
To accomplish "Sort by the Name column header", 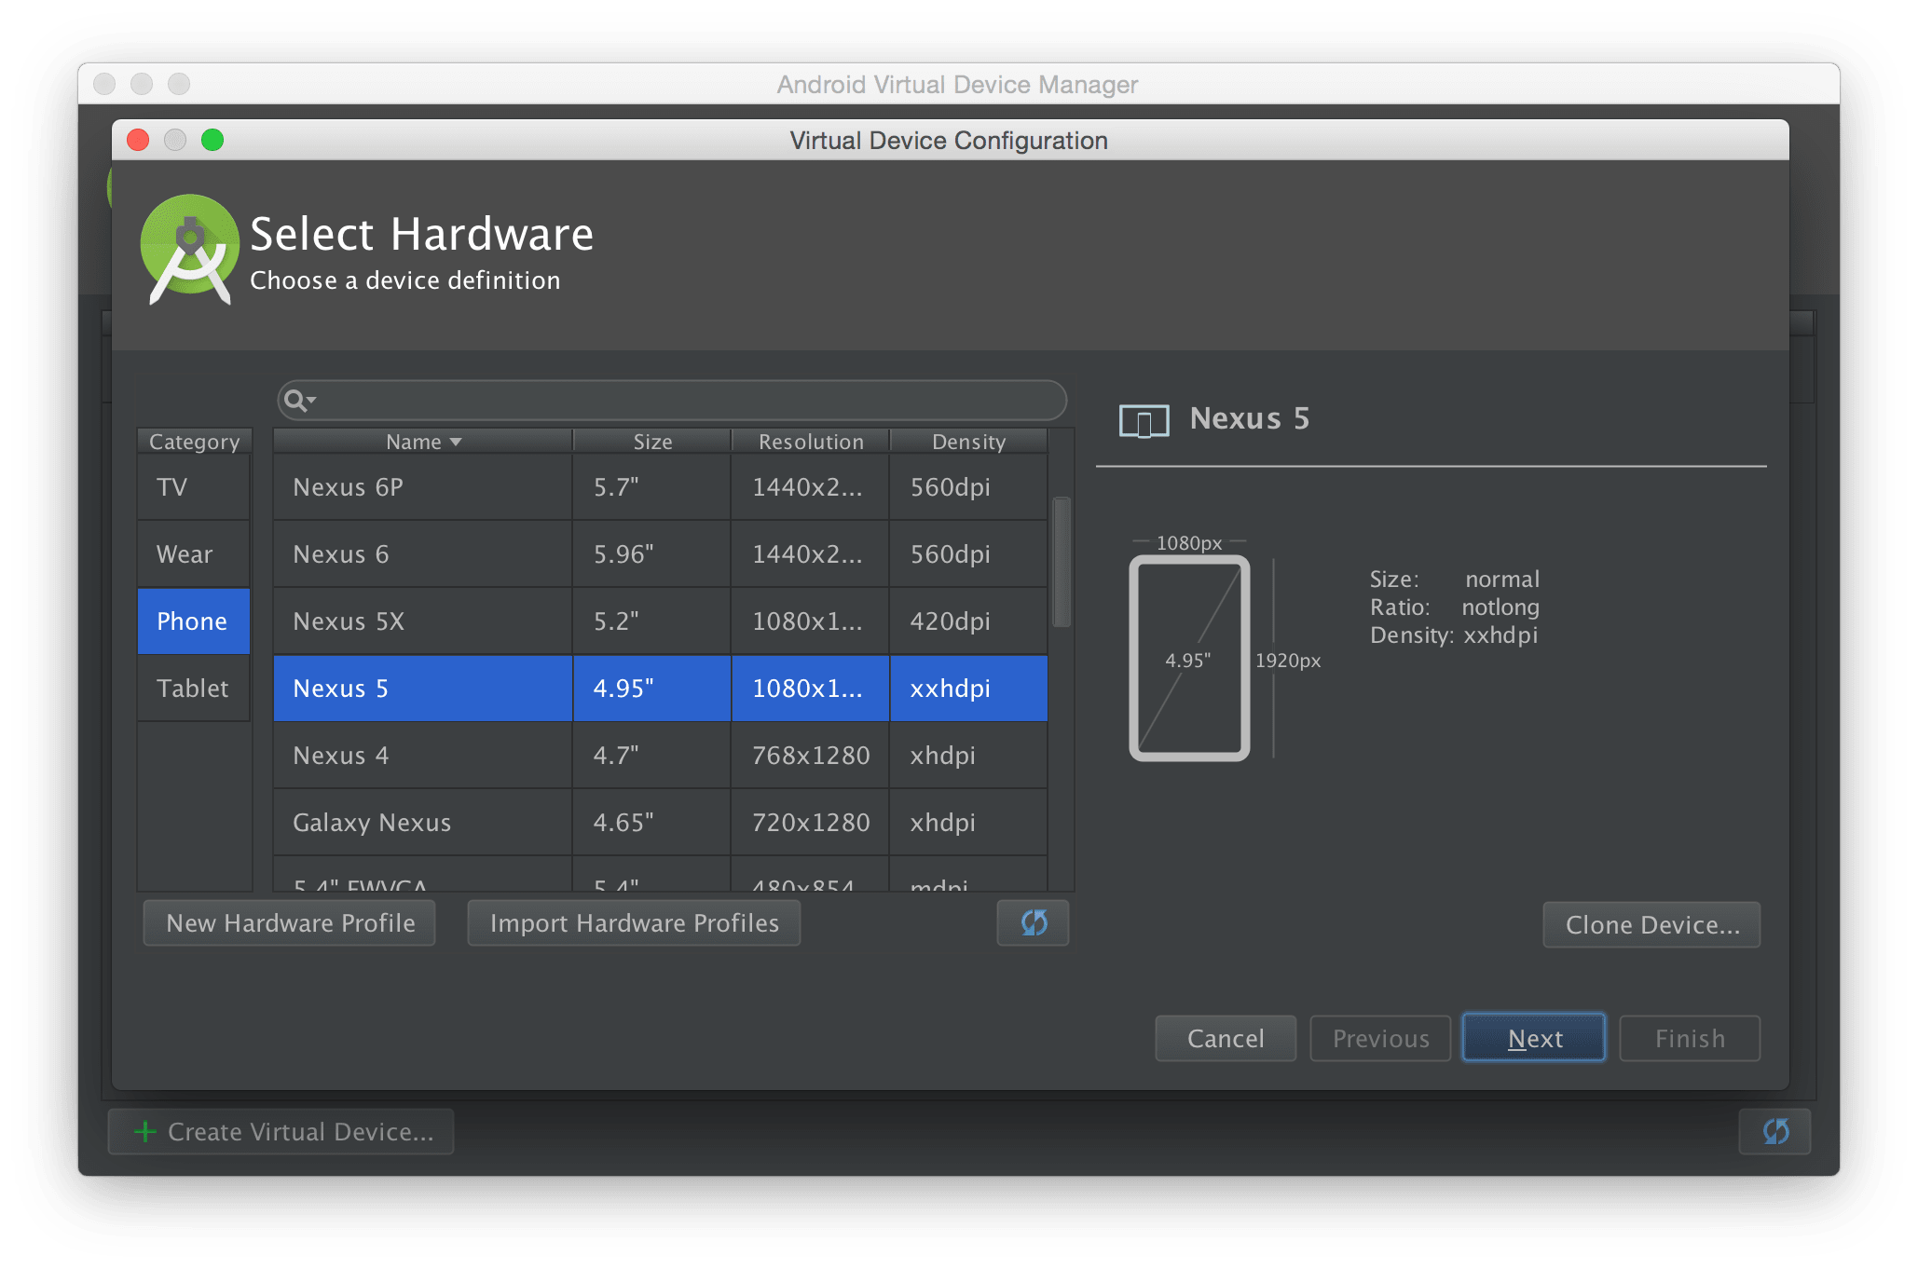I will coord(423,442).
